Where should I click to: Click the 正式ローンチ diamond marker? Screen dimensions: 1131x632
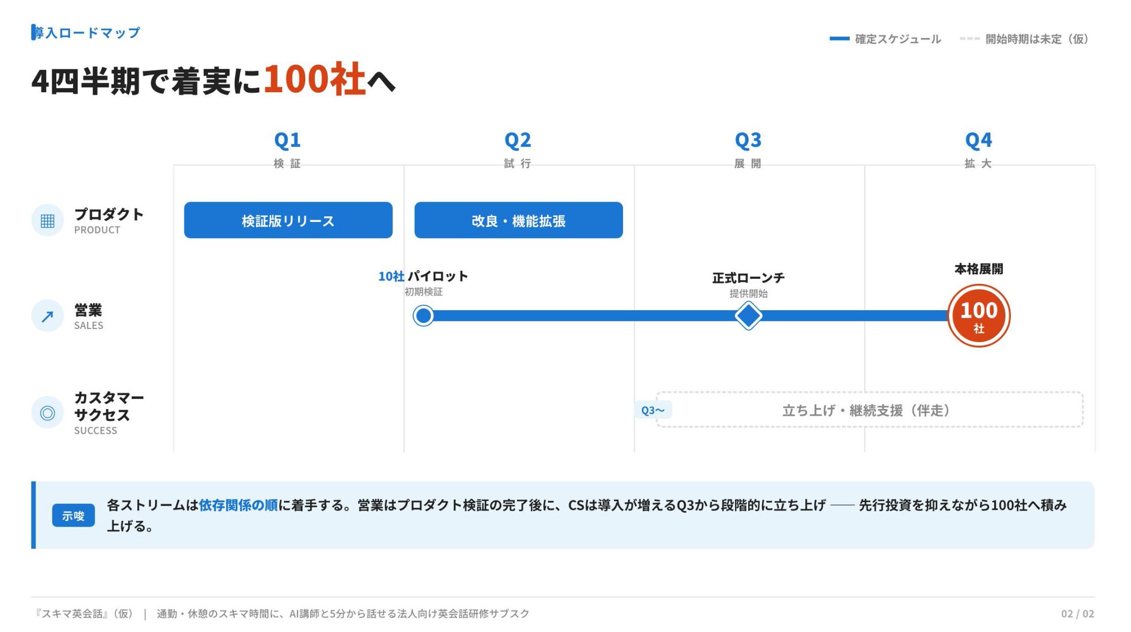click(748, 316)
